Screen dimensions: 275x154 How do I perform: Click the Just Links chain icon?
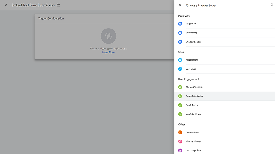tap(180, 69)
